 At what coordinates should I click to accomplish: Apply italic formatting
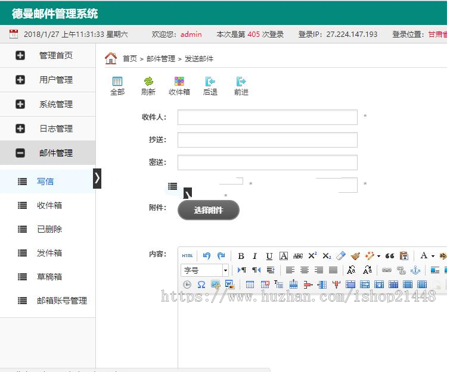point(255,256)
